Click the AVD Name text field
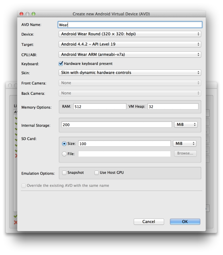 point(130,25)
